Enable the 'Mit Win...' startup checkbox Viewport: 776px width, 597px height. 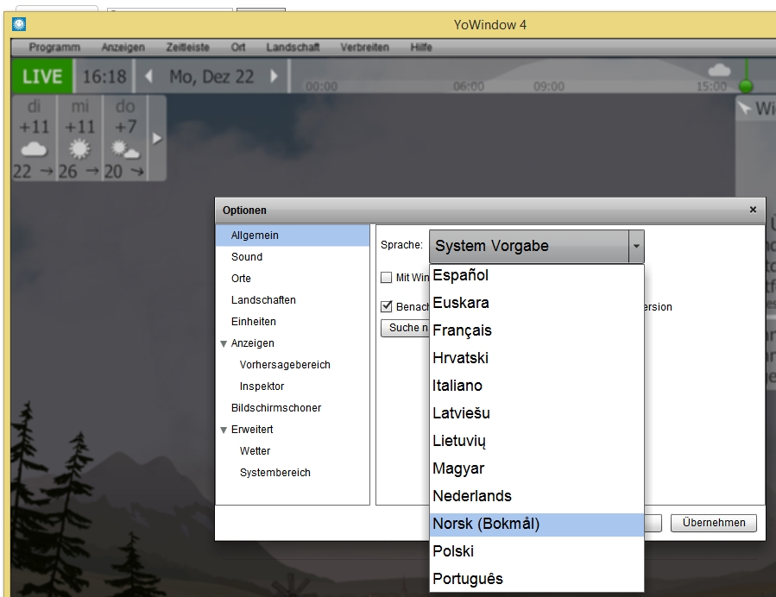387,278
